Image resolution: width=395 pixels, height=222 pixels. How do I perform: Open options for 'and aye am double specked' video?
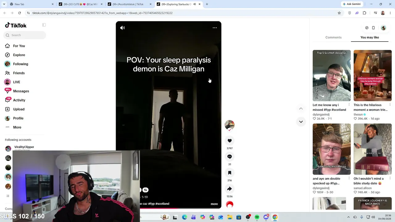pos(349,179)
